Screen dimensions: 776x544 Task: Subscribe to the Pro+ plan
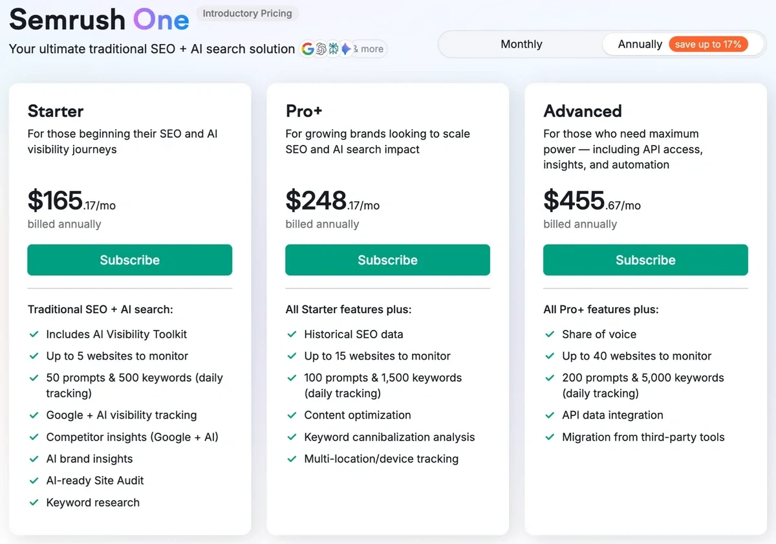[387, 260]
